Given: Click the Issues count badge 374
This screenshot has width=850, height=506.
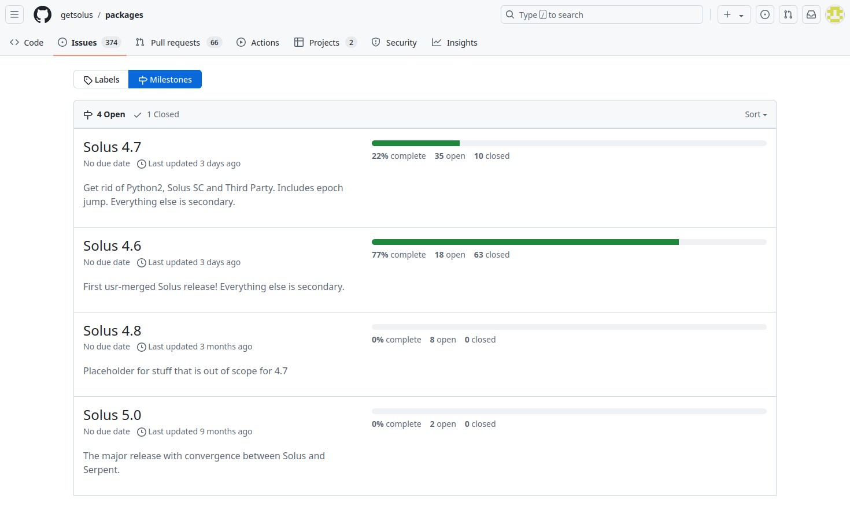Looking at the screenshot, I should (112, 42).
